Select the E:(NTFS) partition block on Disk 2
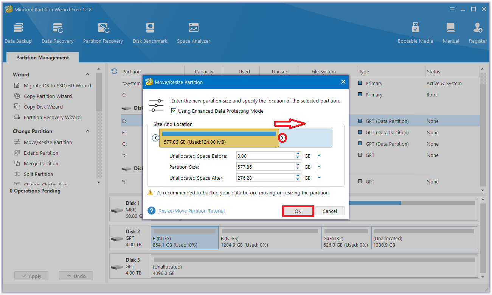492x295 pixels. point(185,238)
